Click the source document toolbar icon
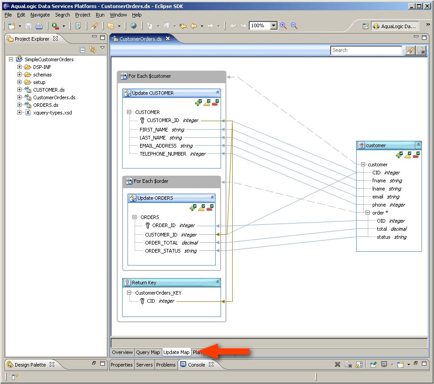This screenshot has width=434, height=384. coord(78,26)
